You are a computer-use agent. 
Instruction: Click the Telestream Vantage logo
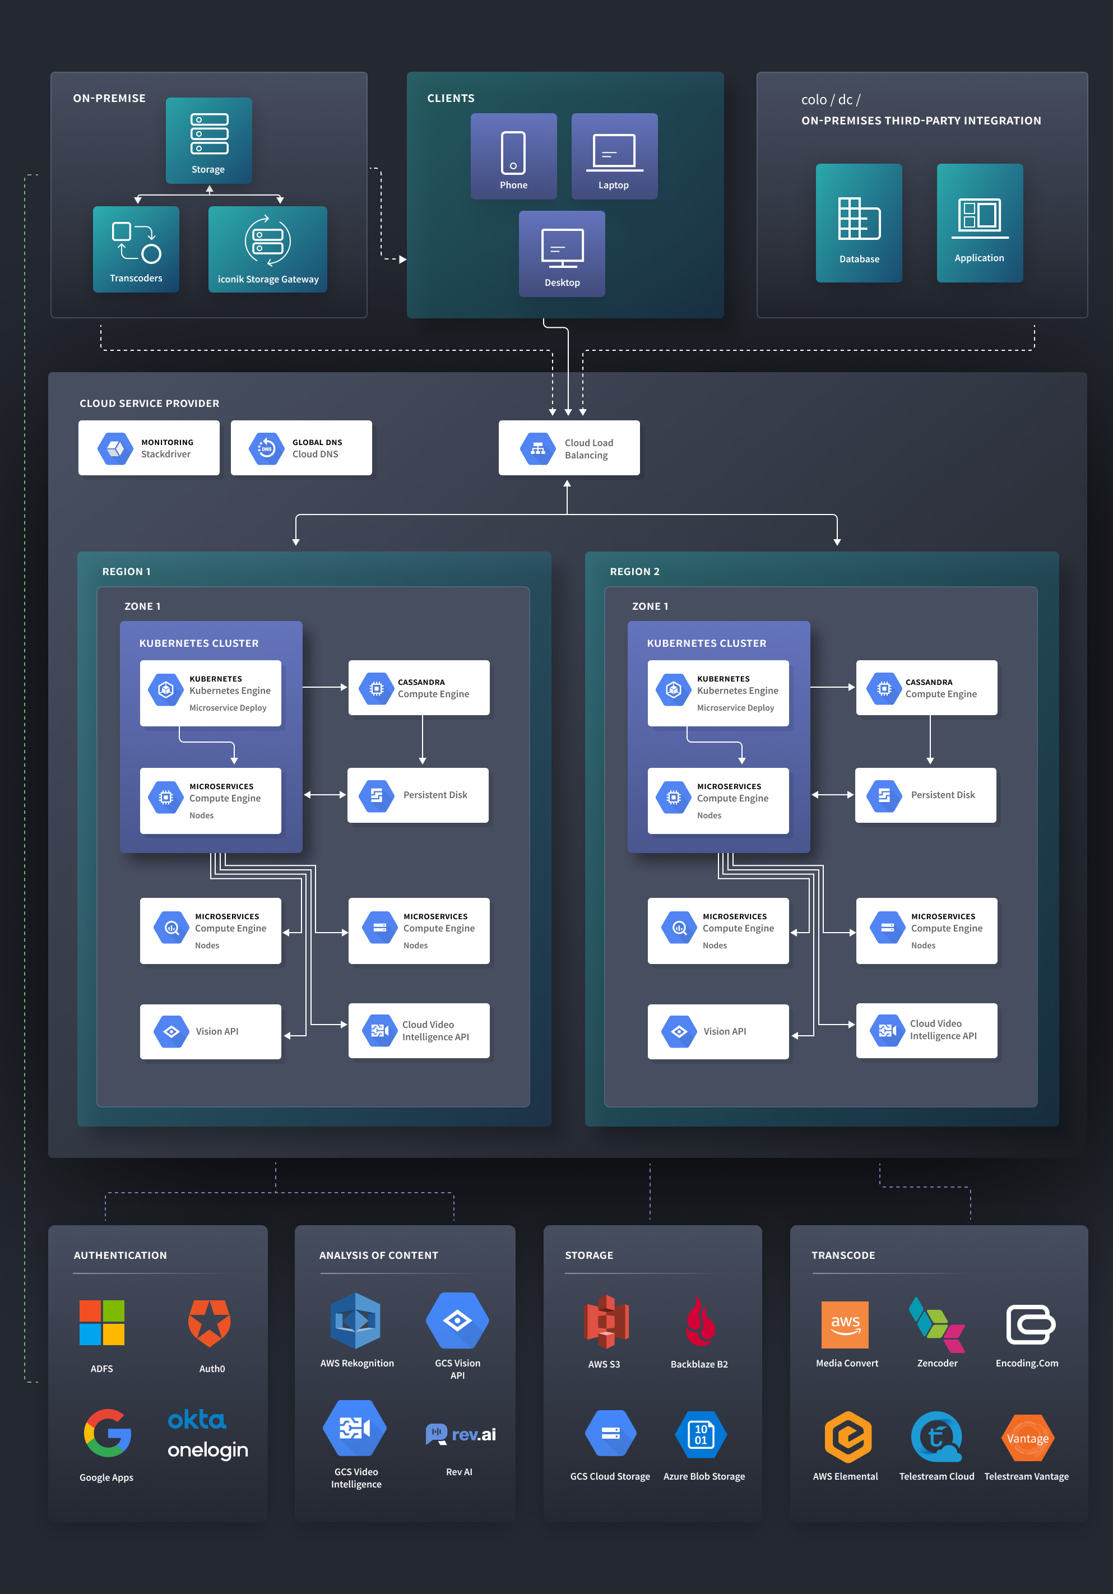coord(1027,1438)
